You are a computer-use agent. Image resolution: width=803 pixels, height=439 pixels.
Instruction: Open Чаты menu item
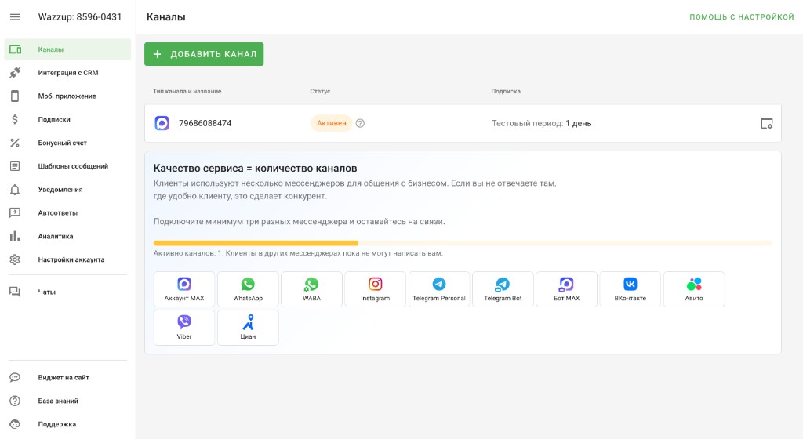coord(67,292)
